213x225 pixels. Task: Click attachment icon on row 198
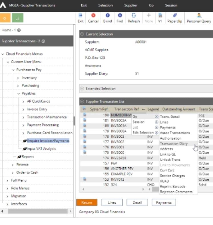85,115
